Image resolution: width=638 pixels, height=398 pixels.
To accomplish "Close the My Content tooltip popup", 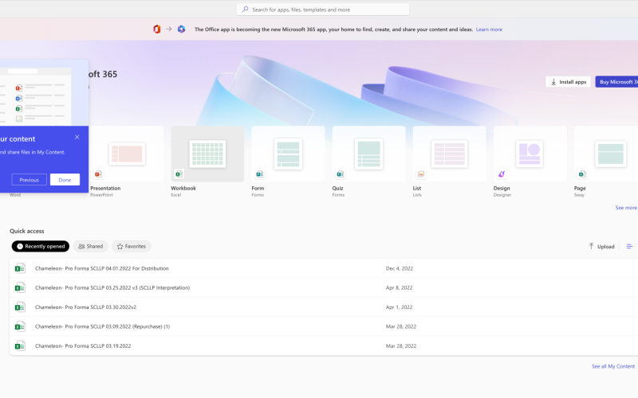I will 77,137.
